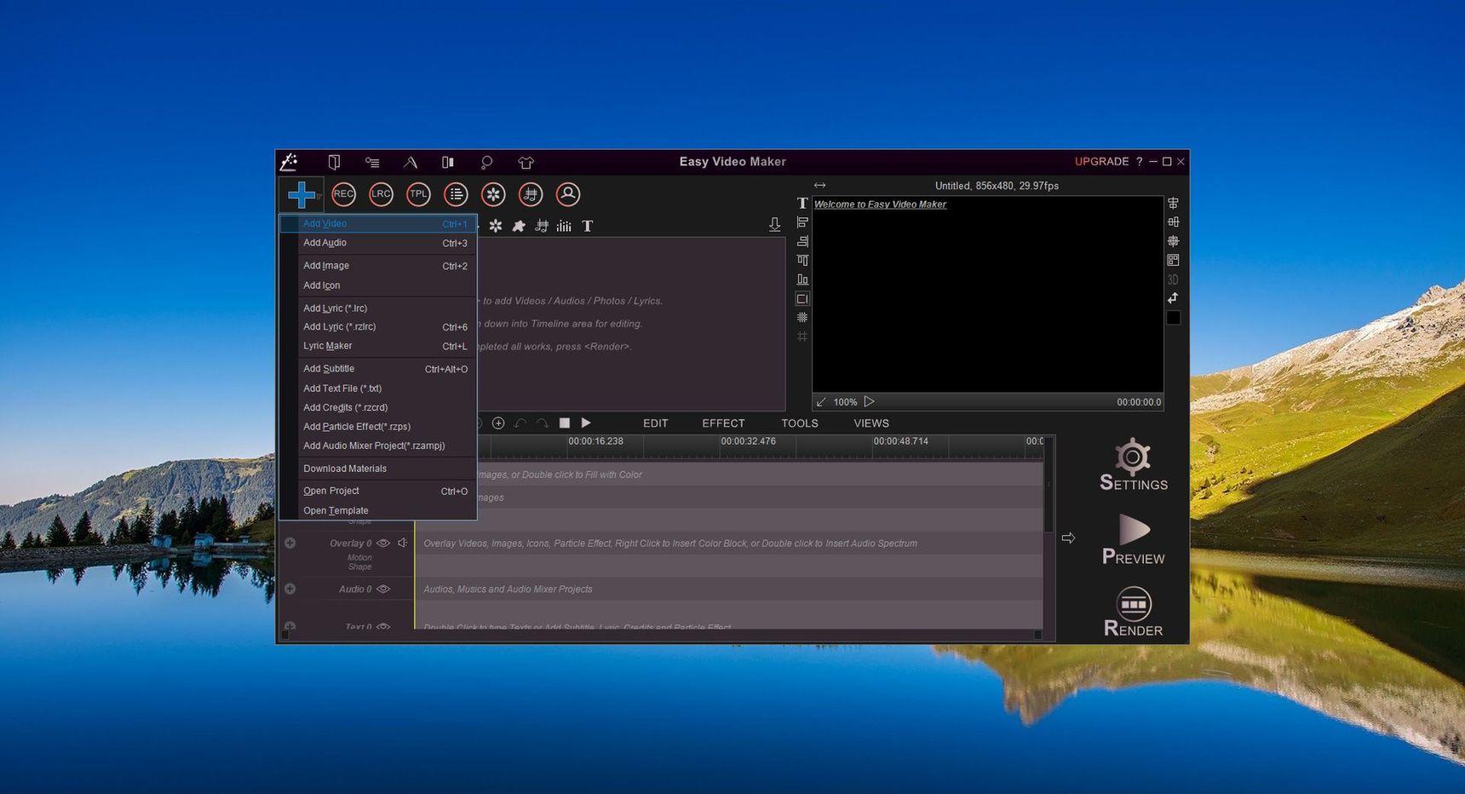Click the right arrow next to Preview
This screenshot has height=794, width=1465.
(x=1068, y=538)
